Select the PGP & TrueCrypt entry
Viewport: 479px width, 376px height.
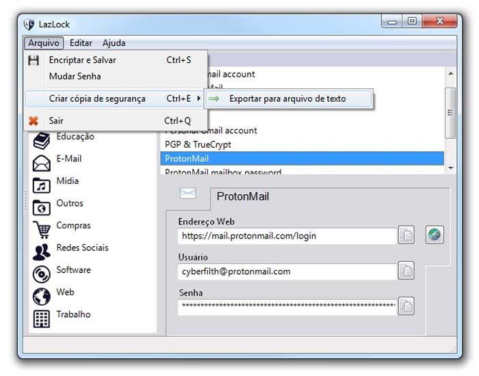(302, 144)
